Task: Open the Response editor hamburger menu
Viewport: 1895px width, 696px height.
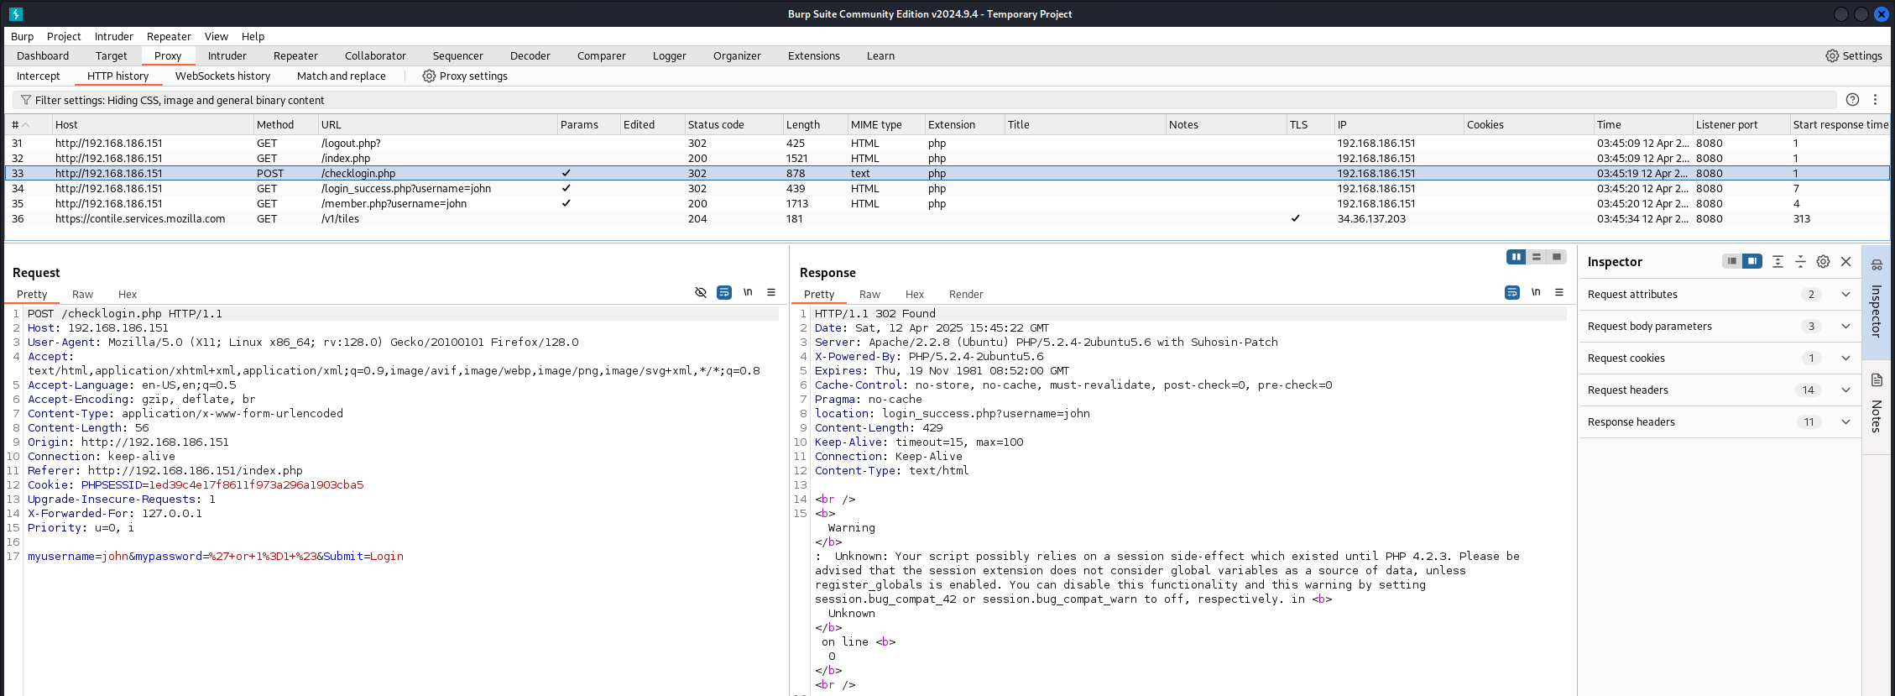Action: pyautogui.click(x=1559, y=292)
